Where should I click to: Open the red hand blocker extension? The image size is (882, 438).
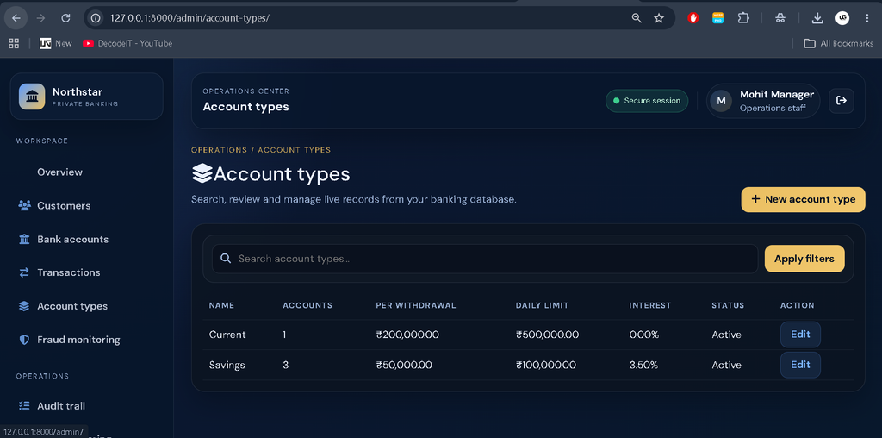(693, 18)
